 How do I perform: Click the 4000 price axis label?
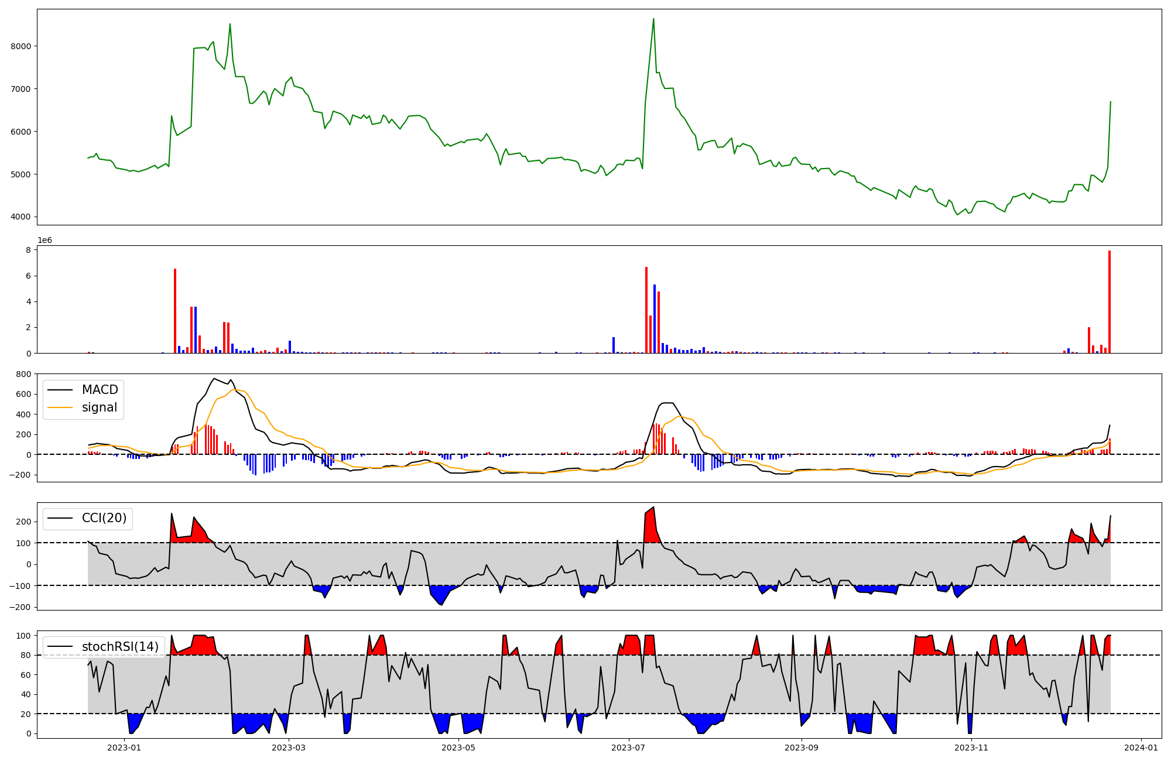(22, 217)
